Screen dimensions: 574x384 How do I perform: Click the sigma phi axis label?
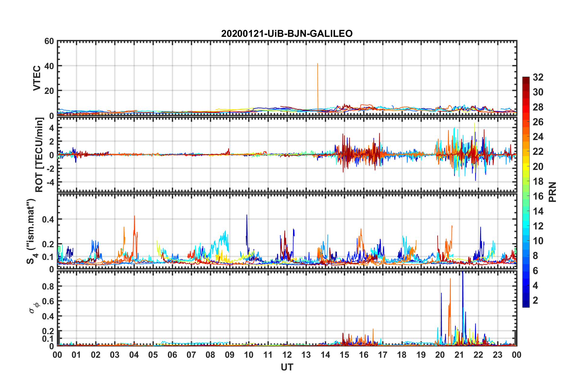point(34,308)
